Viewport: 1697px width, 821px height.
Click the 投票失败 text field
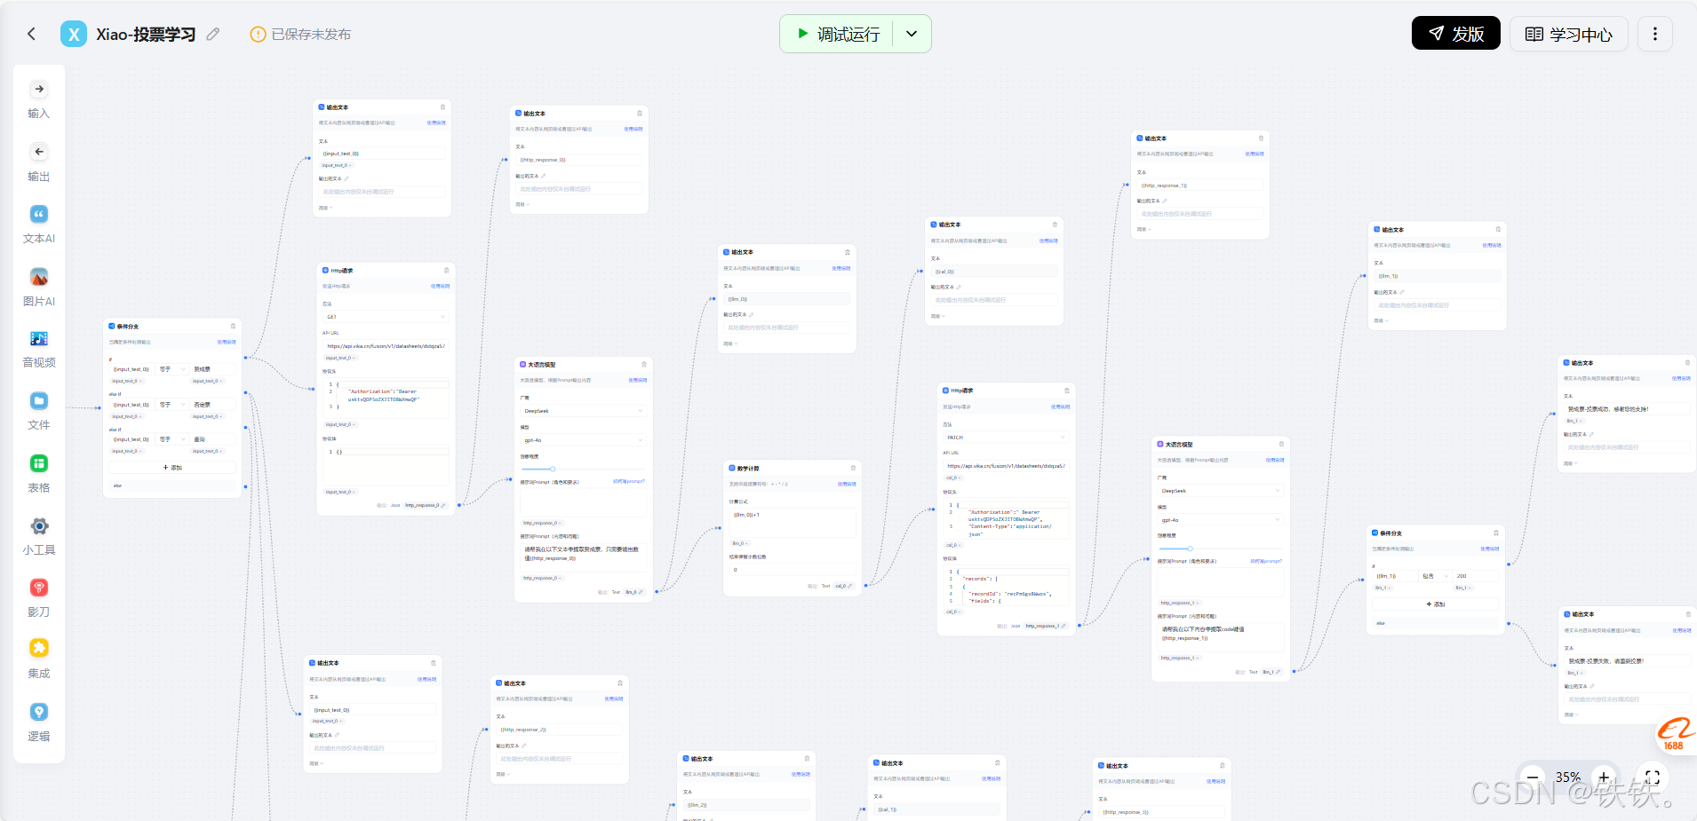(x=1627, y=661)
